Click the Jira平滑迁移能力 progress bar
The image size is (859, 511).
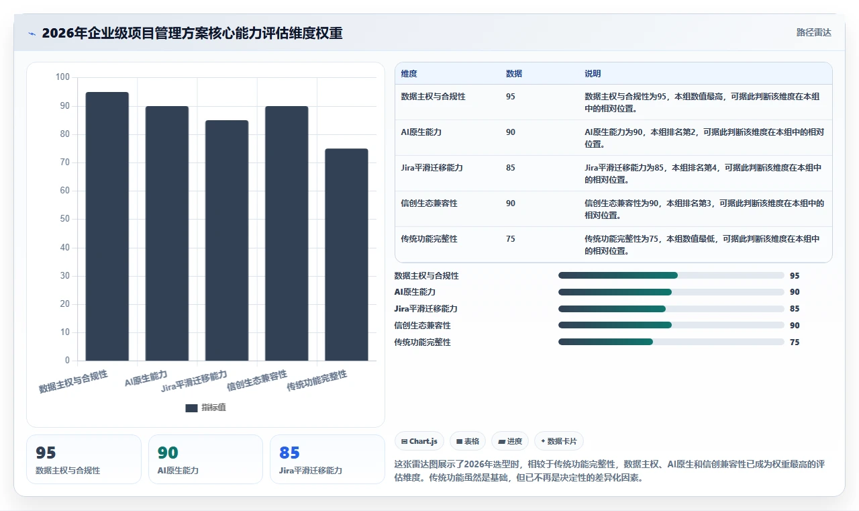(671, 309)
